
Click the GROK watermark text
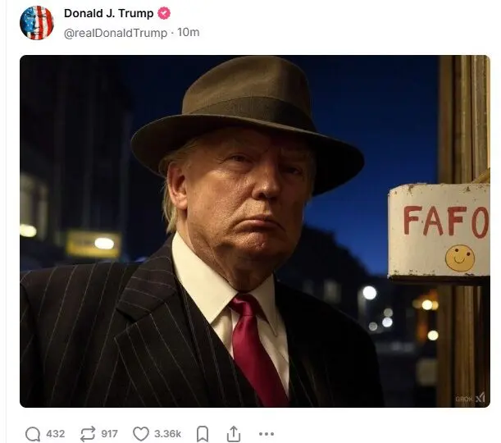[x=464, y=399]
